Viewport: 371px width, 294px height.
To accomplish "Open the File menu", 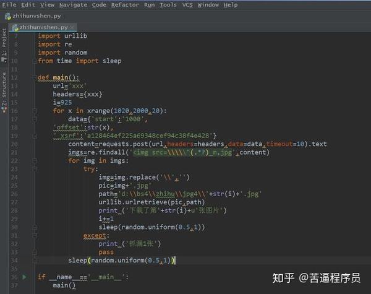I will coord(9,5).
